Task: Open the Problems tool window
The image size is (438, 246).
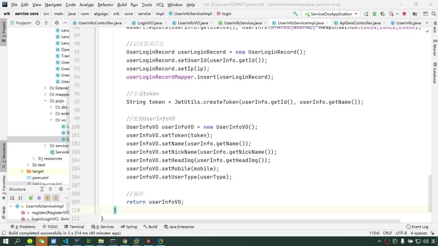Action: (x=23, y=227)
